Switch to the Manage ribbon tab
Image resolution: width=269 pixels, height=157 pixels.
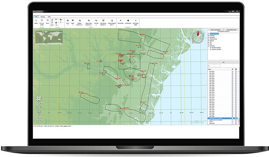(43, 16)
